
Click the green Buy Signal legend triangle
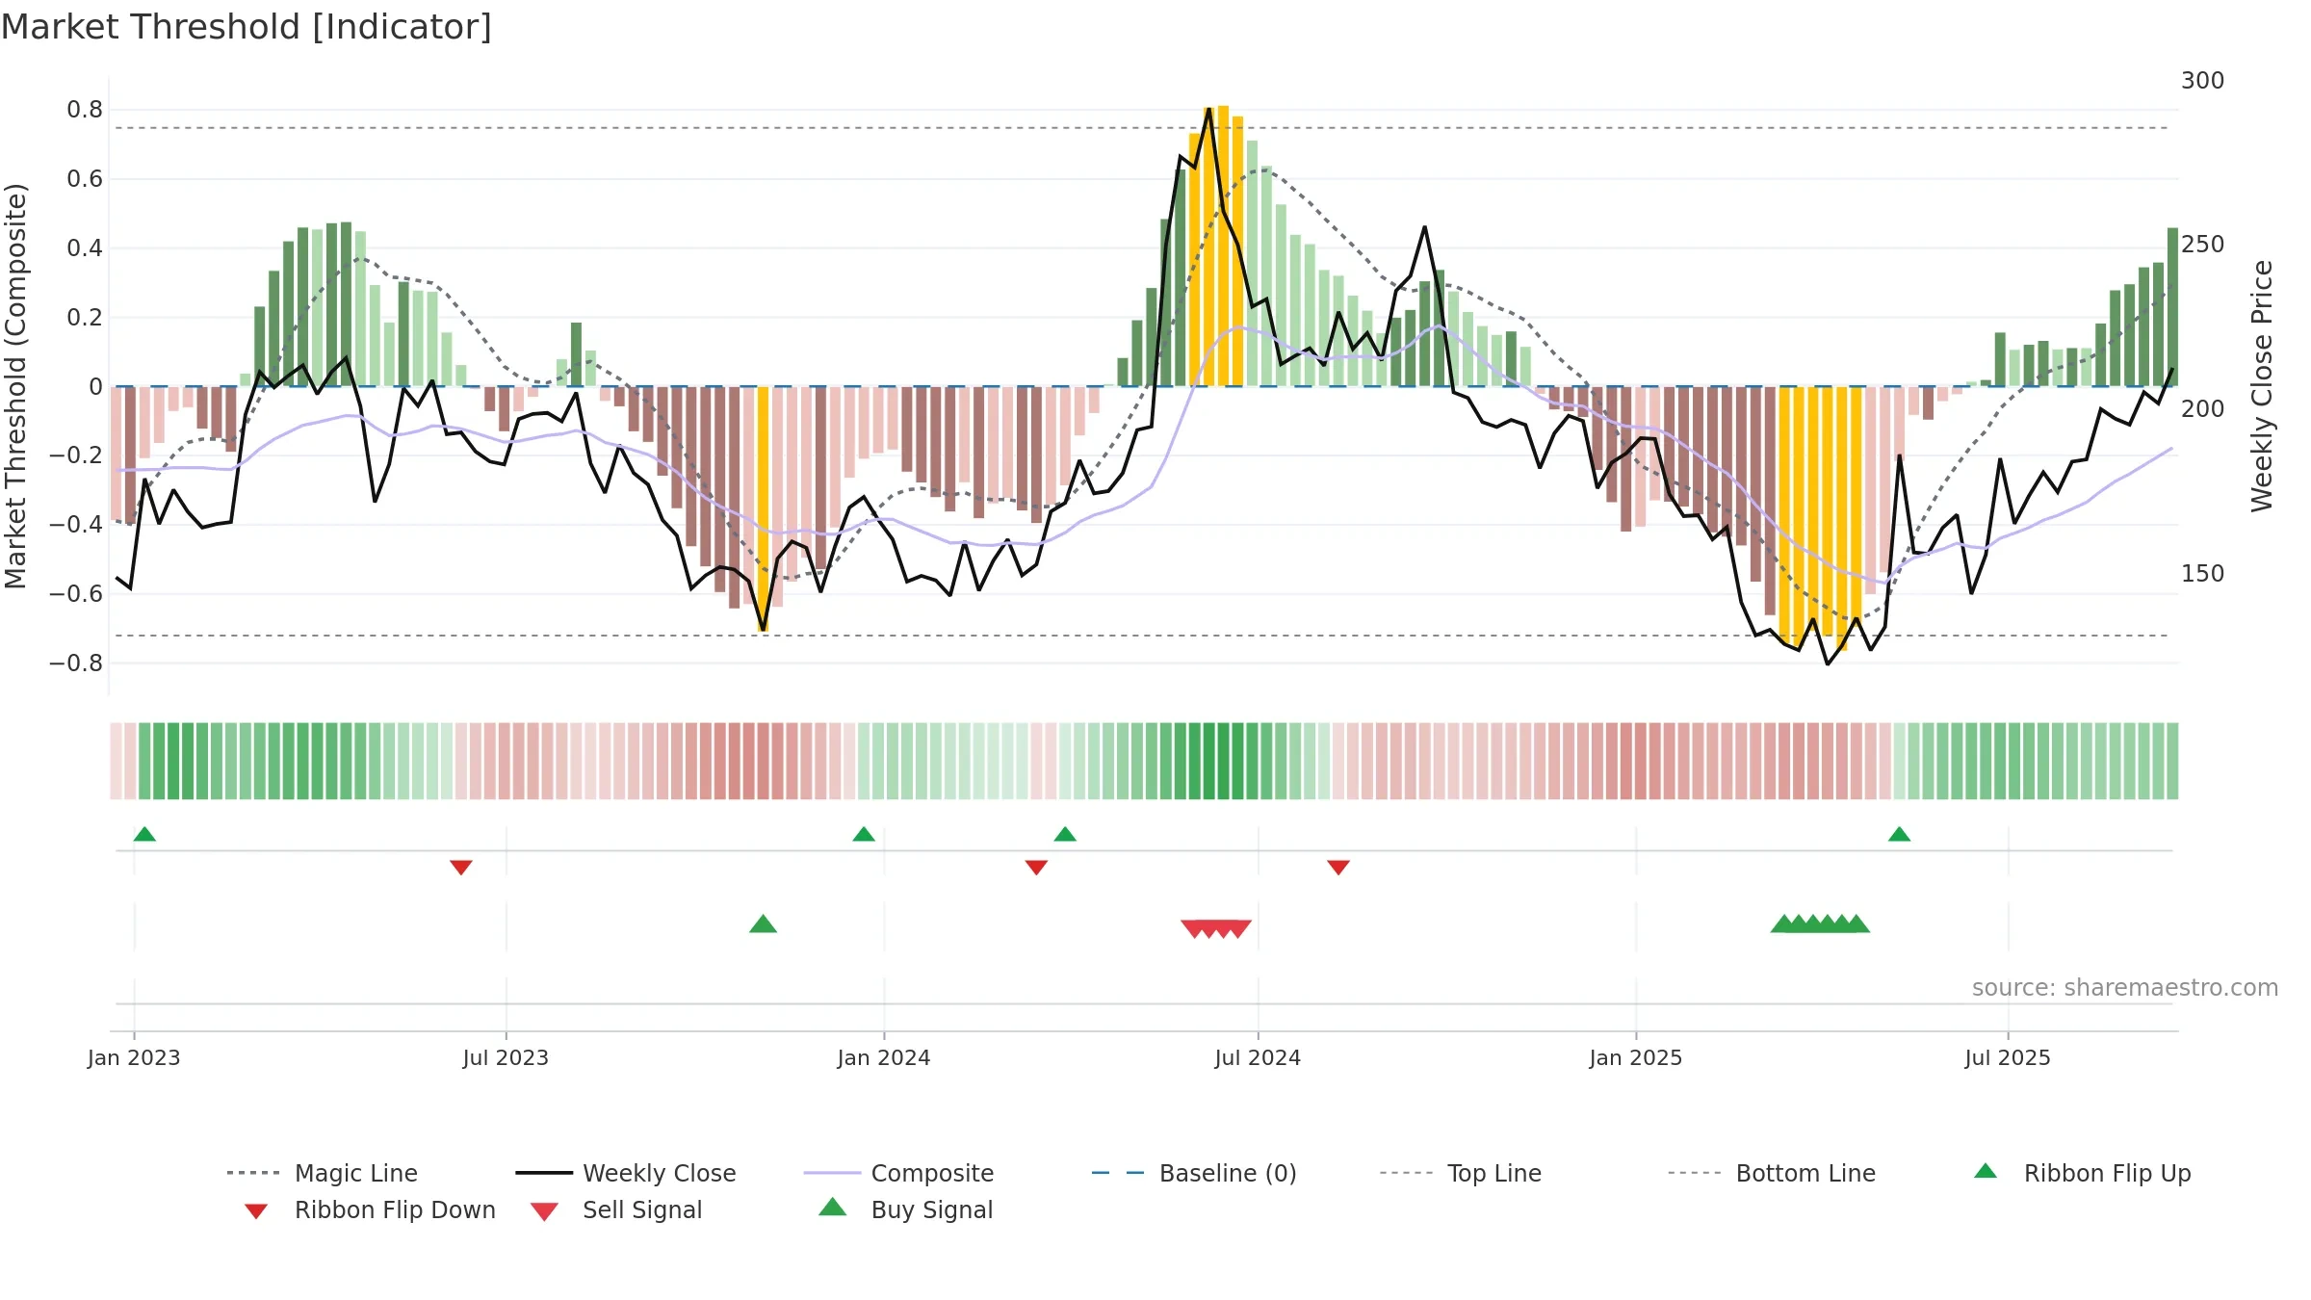[832, 1207]
